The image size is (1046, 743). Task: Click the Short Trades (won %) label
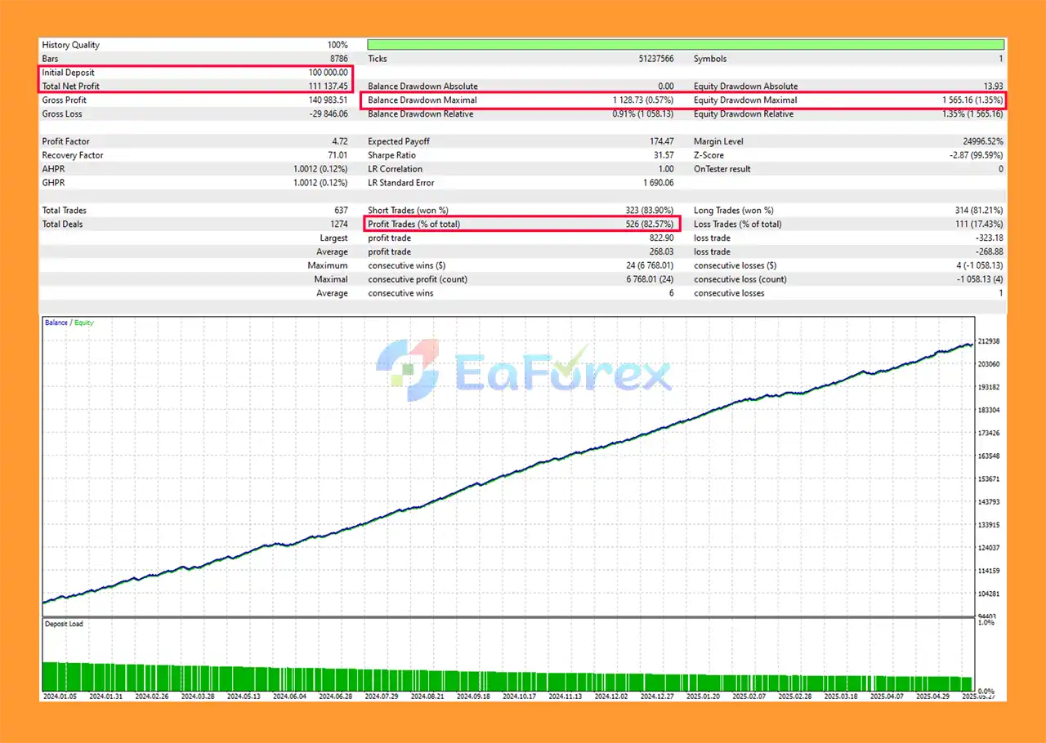coord(408,211)
